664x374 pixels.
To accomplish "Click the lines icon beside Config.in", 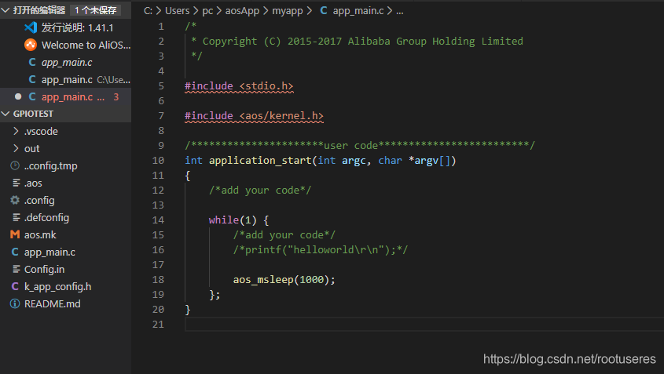I will point(16,269).
